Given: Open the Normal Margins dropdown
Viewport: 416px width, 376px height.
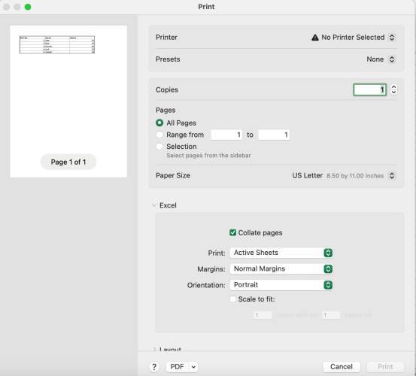Looking at the screenshot, I should pos(281,269).
